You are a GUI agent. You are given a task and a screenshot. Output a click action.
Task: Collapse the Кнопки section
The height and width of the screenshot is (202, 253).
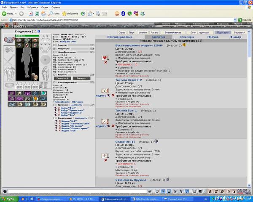coord(54,75)
